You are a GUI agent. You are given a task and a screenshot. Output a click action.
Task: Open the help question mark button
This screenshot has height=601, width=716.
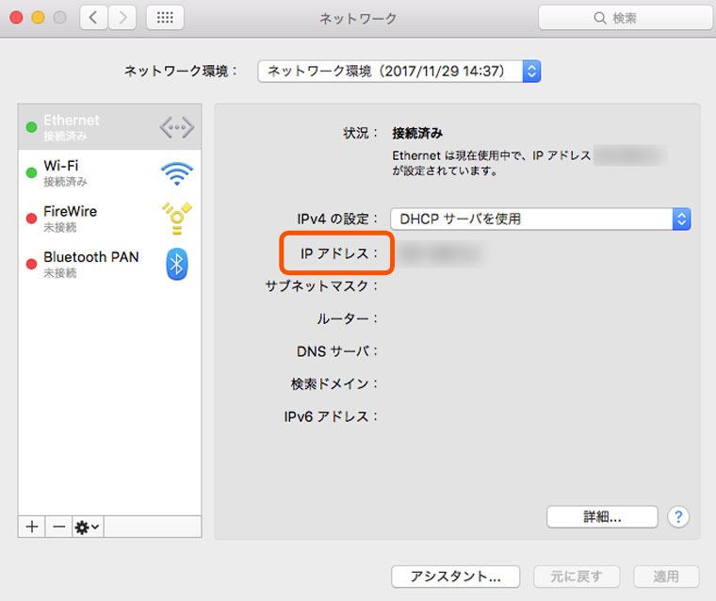[678, 516]
